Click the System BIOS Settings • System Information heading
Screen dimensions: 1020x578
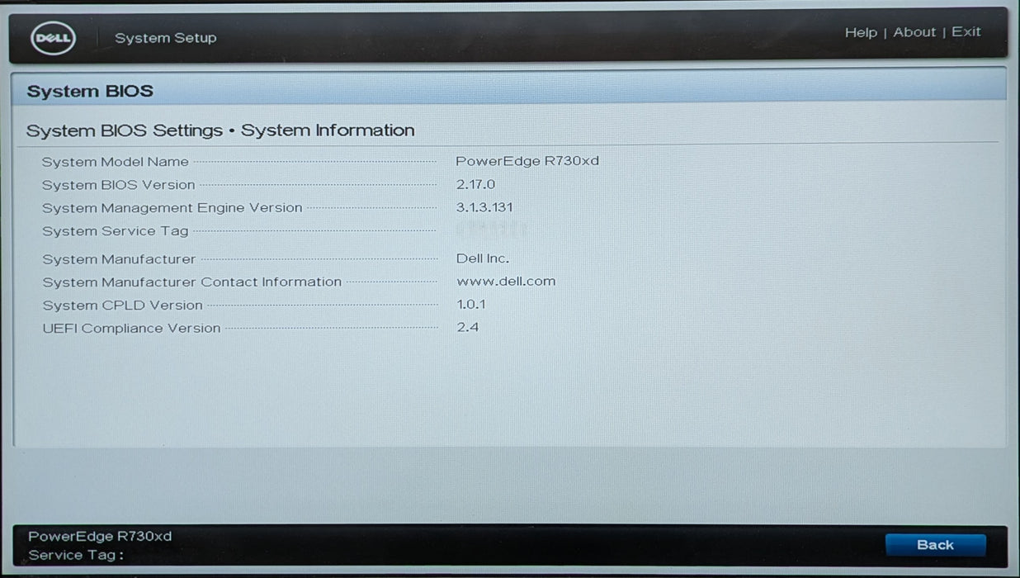coord(220,130)
